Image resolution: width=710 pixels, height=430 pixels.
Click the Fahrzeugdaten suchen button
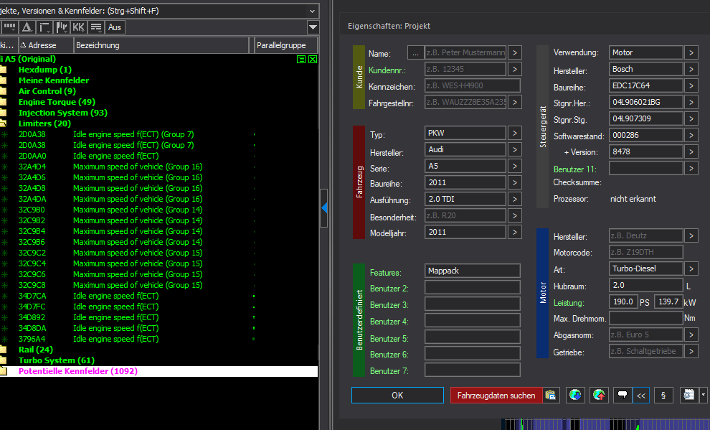[x=496, y=396]
